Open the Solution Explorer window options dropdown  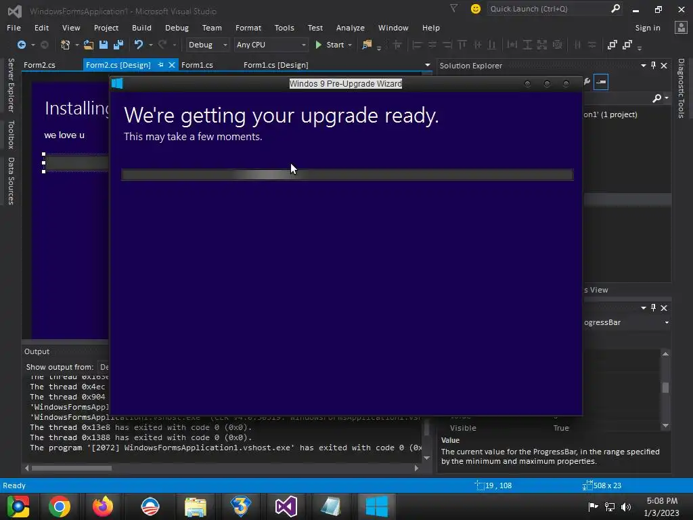[644, 66]
